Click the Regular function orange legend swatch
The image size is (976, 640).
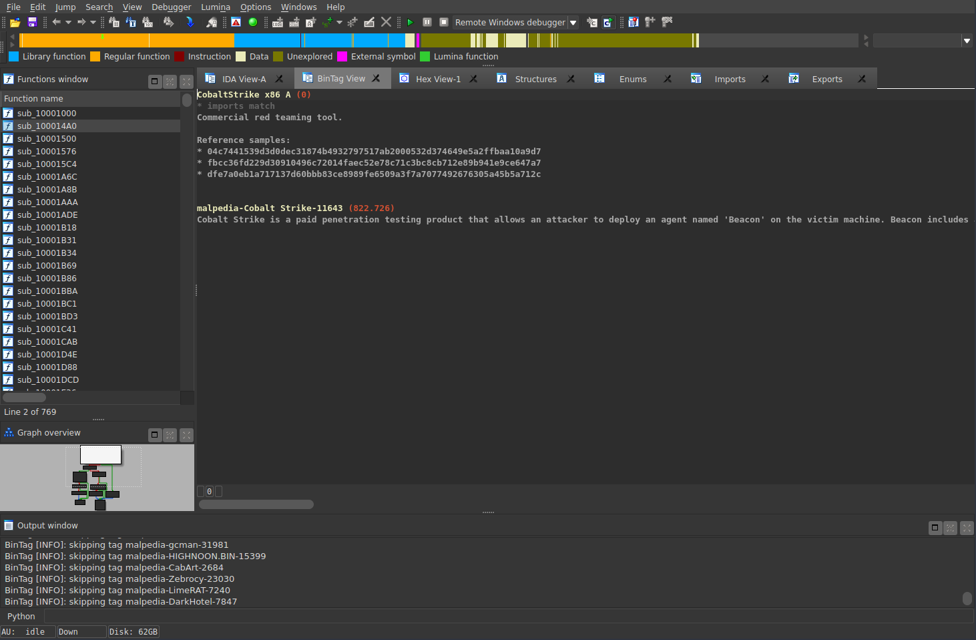pos(95,57)
